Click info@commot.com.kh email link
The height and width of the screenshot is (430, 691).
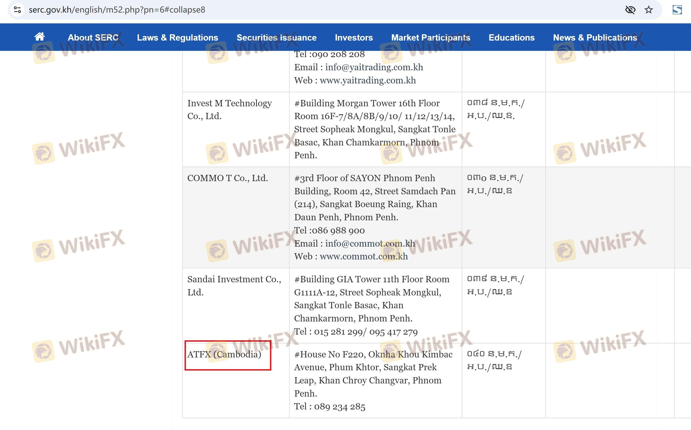point(370,243)
